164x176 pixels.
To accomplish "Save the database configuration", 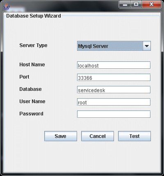I will [61, 136].
